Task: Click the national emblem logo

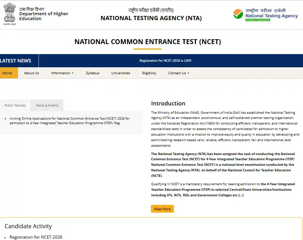Action: [x=9, y=14]
